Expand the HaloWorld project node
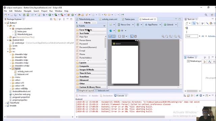The width and height of the screenshot is (216, 121). coord(5,103)
